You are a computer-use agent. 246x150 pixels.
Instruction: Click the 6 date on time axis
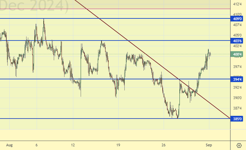tap(37, 145)
